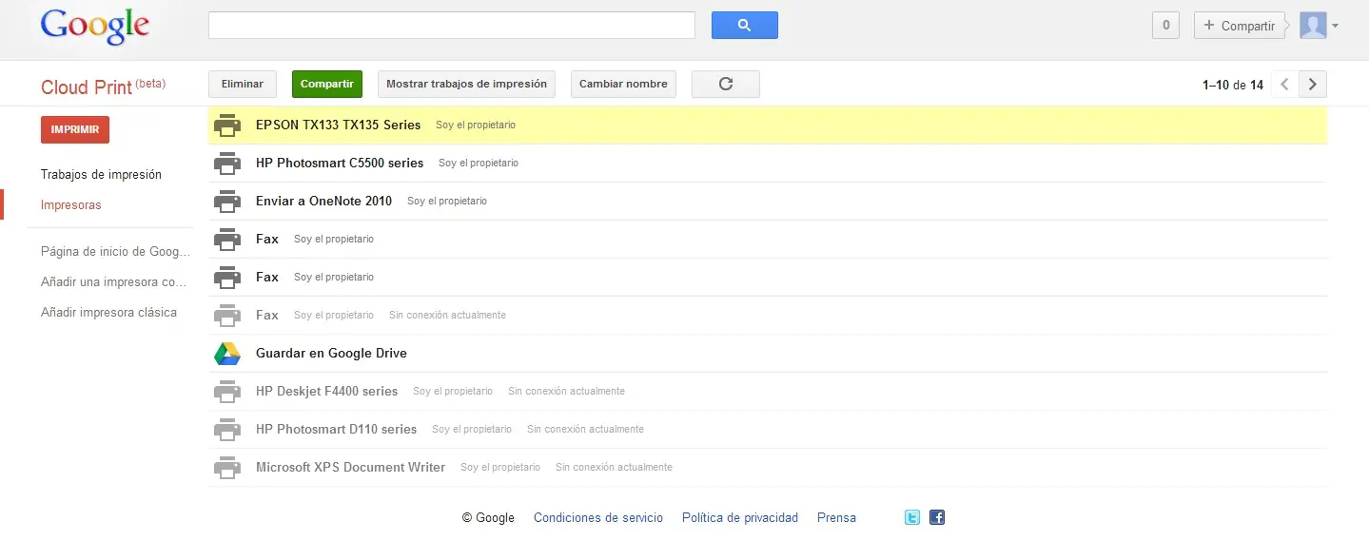The image size is (1369, 541).
Task: Open the Prensa footer link
Action: pos(836,517)
